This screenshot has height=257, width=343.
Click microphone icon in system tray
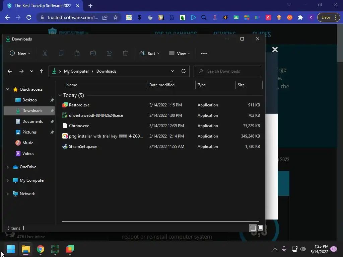click(284, 249)
